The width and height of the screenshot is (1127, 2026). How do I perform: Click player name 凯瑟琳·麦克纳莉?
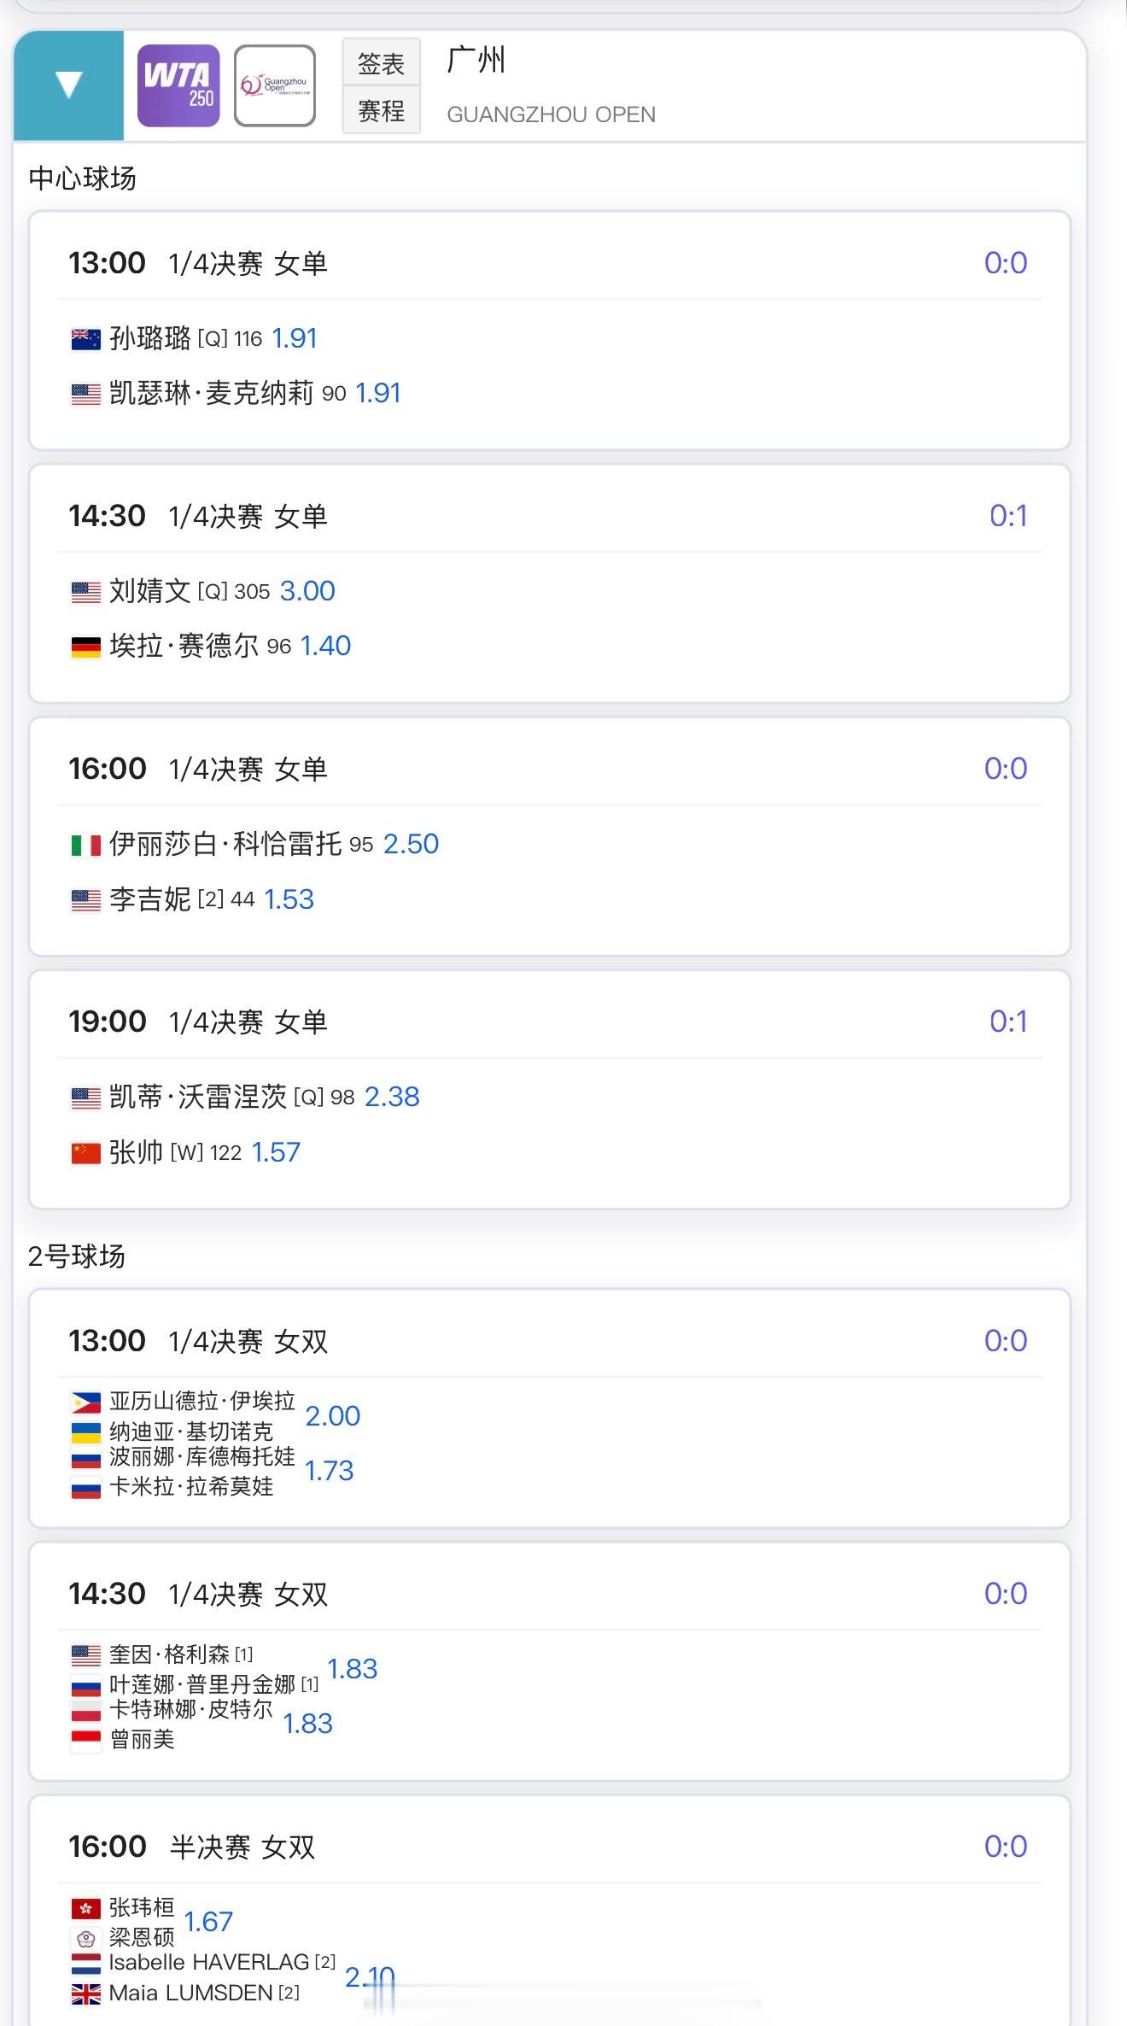pyautogui.click(x=211, y=393)
